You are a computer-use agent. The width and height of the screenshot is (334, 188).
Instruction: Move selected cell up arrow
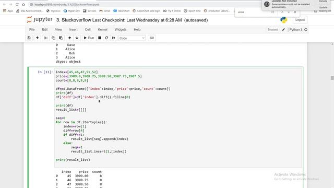pyautogui.click(x=69, y=38)
